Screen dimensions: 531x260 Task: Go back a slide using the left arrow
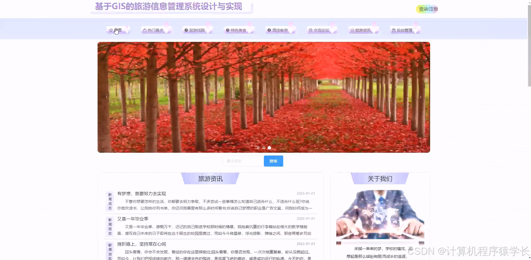[x=107, y=97]
